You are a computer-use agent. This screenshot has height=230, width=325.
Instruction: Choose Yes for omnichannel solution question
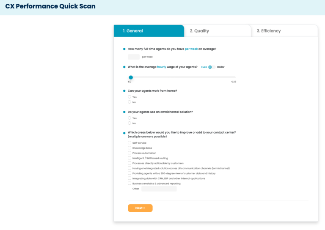coord(129,118)
